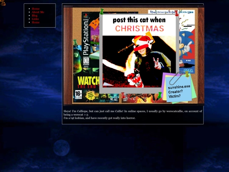Open the About Me link
The width and height of the screenshot is (229, 172).
click(38, 12)
